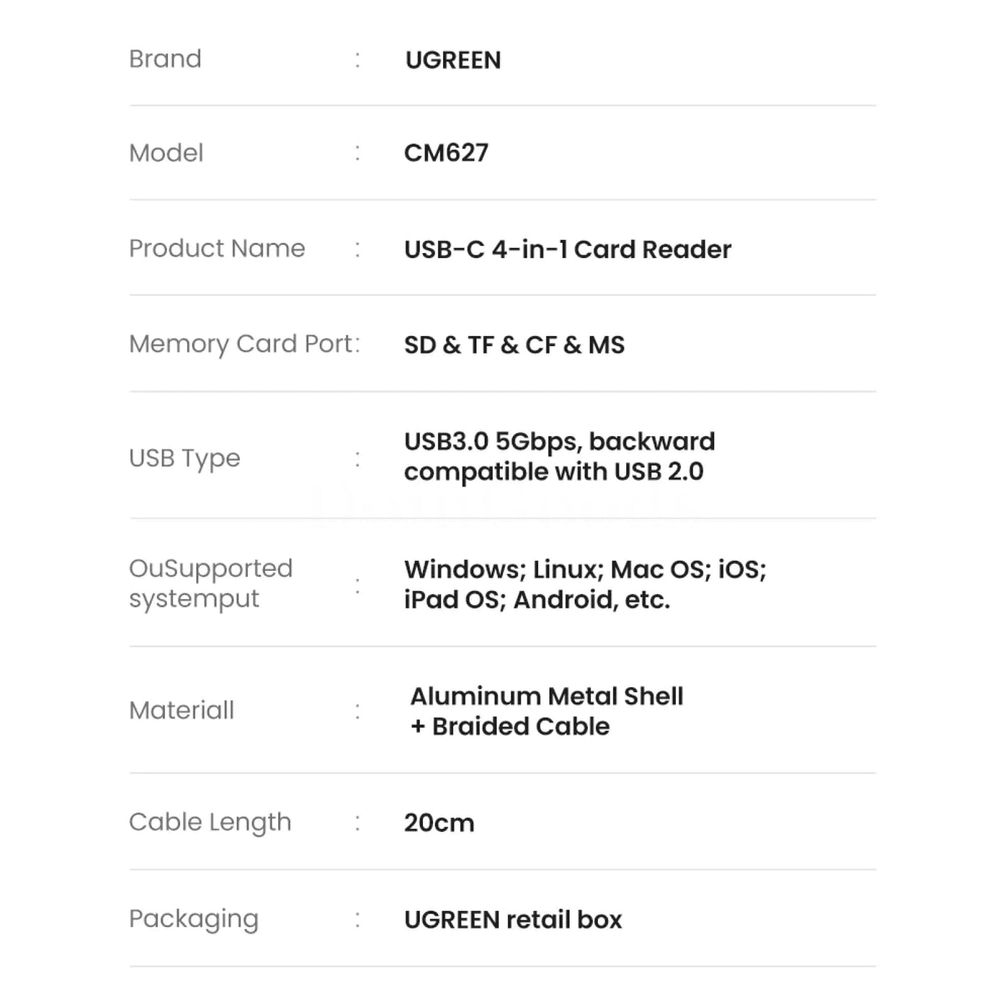The height and width of the screenshot is (1007, 1007).
Task: Click the 'iPad OS; Android, etc.' line
Action: click(537, 600)
